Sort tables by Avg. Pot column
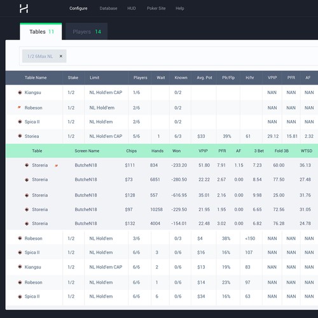318x318 pixels. [204, 78]
